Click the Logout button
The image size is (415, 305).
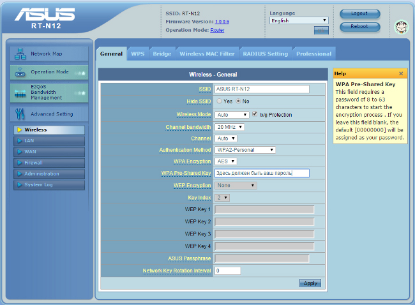(359, 14)
